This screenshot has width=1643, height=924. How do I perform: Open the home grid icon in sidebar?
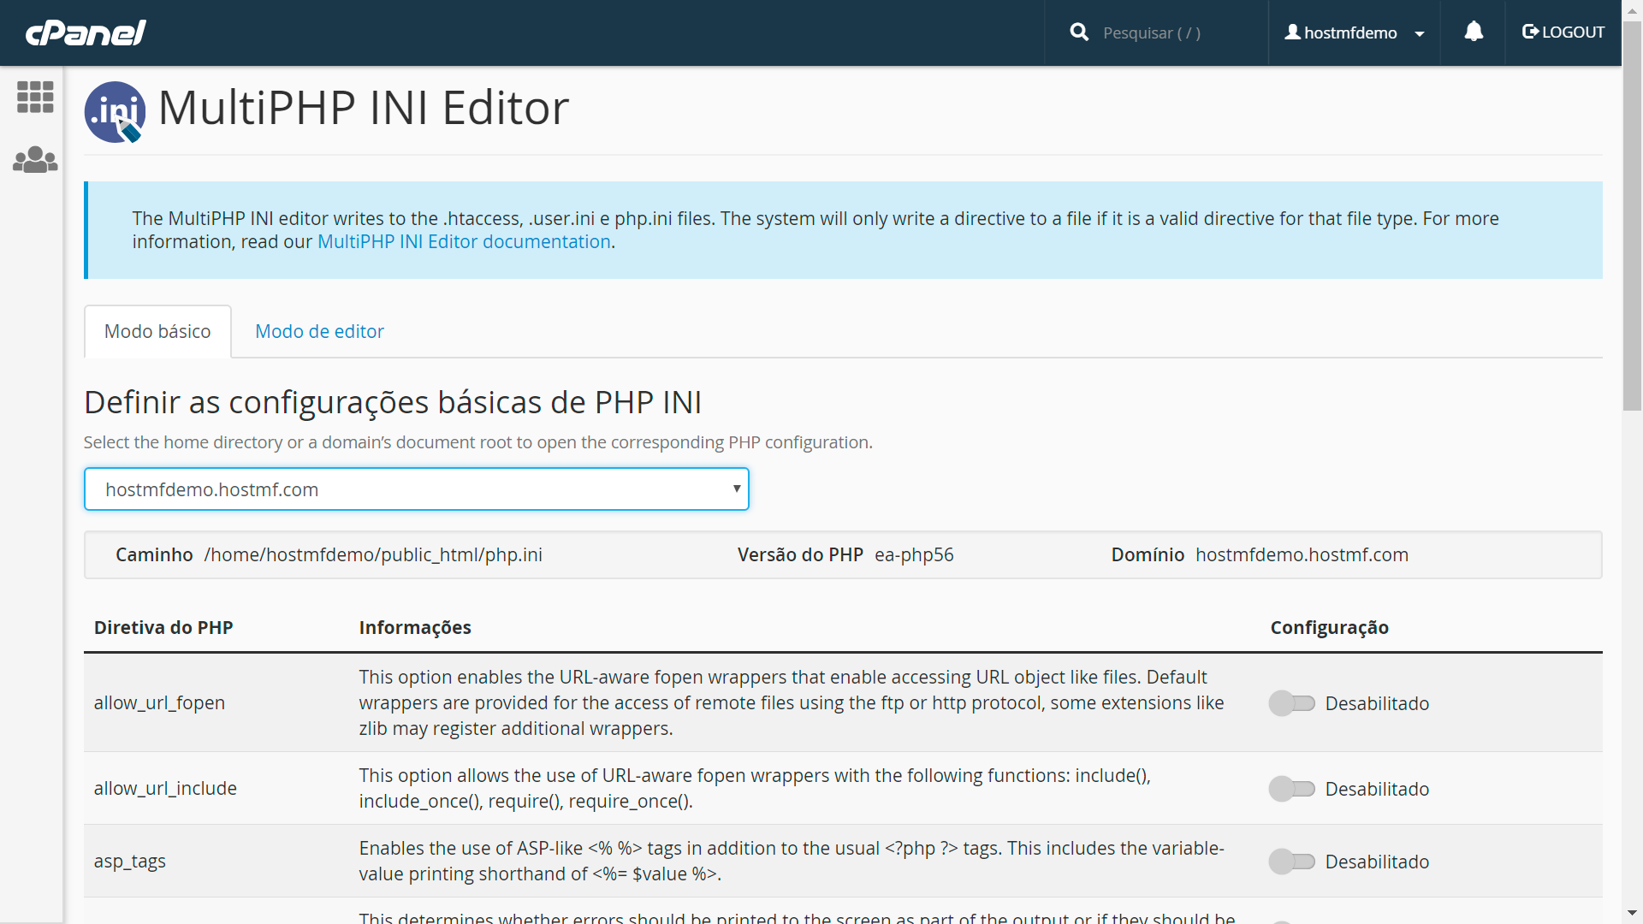point(35,97)
